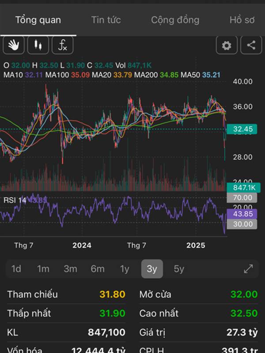Switch to the Tổng quan tab

(38, 20)
